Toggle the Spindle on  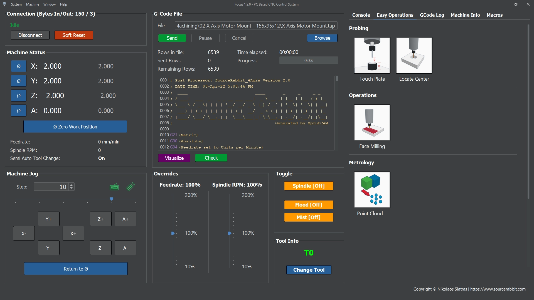[x=308, y=186]
